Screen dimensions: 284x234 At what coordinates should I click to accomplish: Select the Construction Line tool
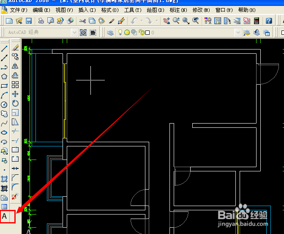coord(4,58)
